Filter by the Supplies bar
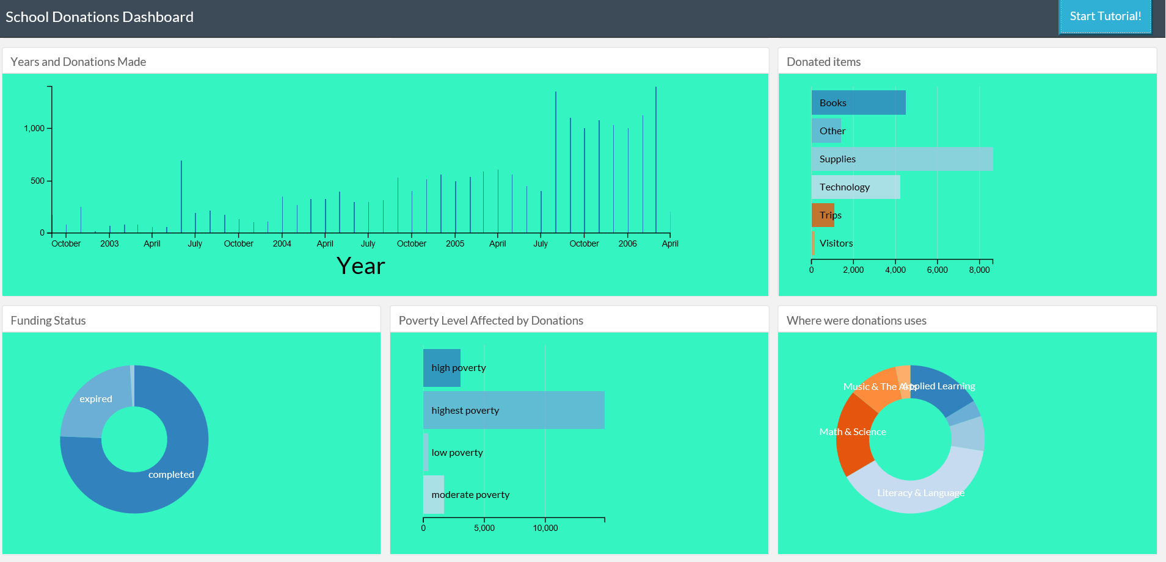 tap(902, 159)
